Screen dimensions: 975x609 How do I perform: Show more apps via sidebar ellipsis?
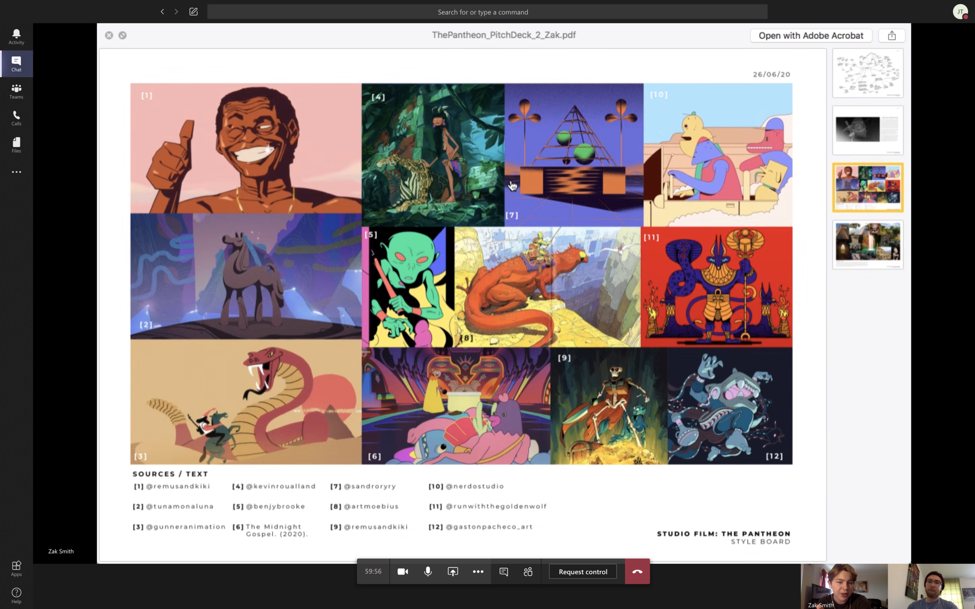point(16,172)
